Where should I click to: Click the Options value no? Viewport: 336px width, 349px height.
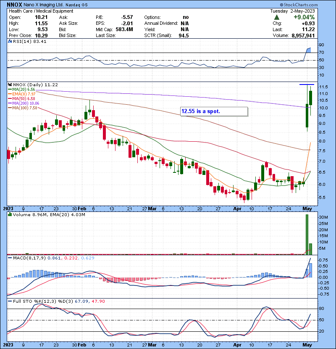point(186,17)
